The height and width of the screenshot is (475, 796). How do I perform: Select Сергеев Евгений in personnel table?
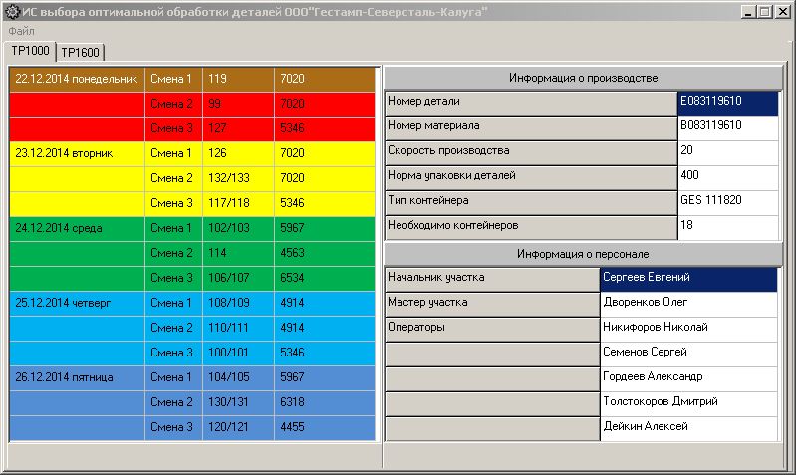pyautogui.click(x=688, y=280)
